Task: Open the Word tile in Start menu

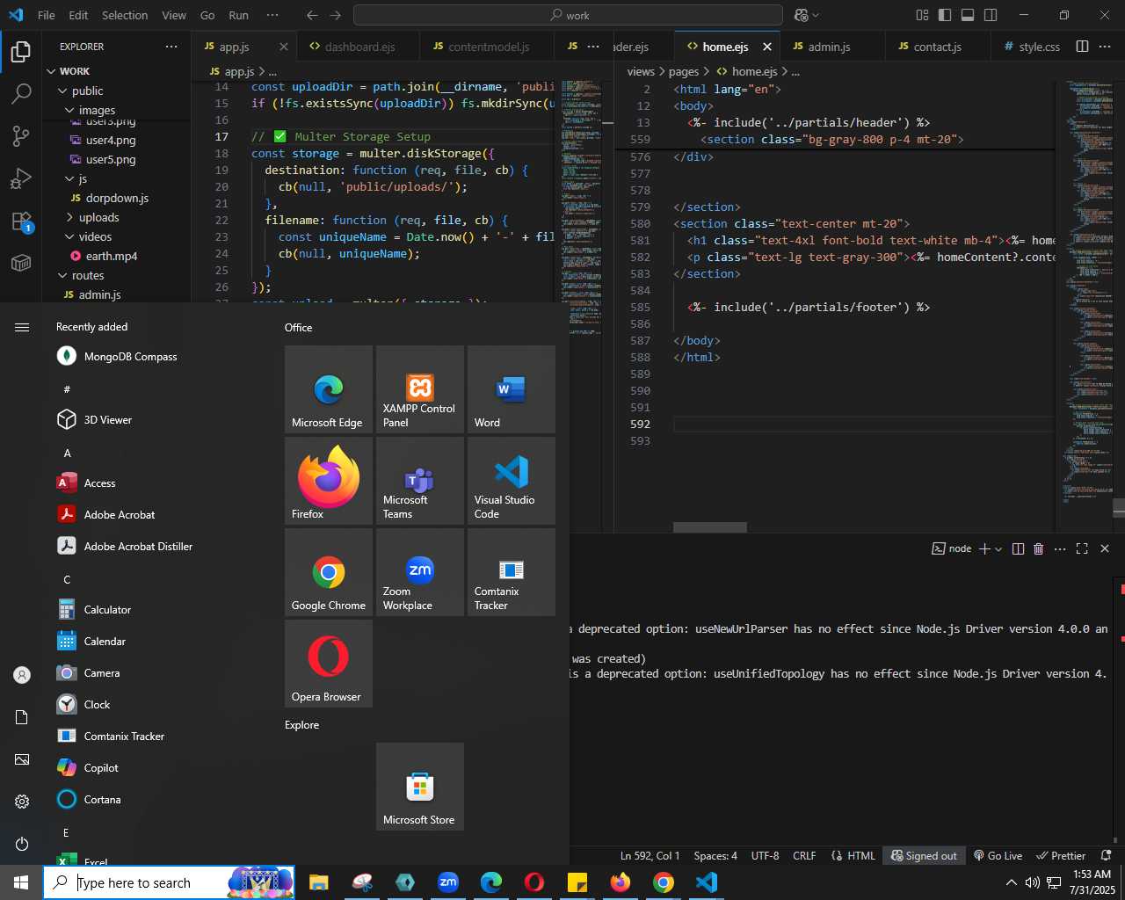Action: tap(512, 389)
